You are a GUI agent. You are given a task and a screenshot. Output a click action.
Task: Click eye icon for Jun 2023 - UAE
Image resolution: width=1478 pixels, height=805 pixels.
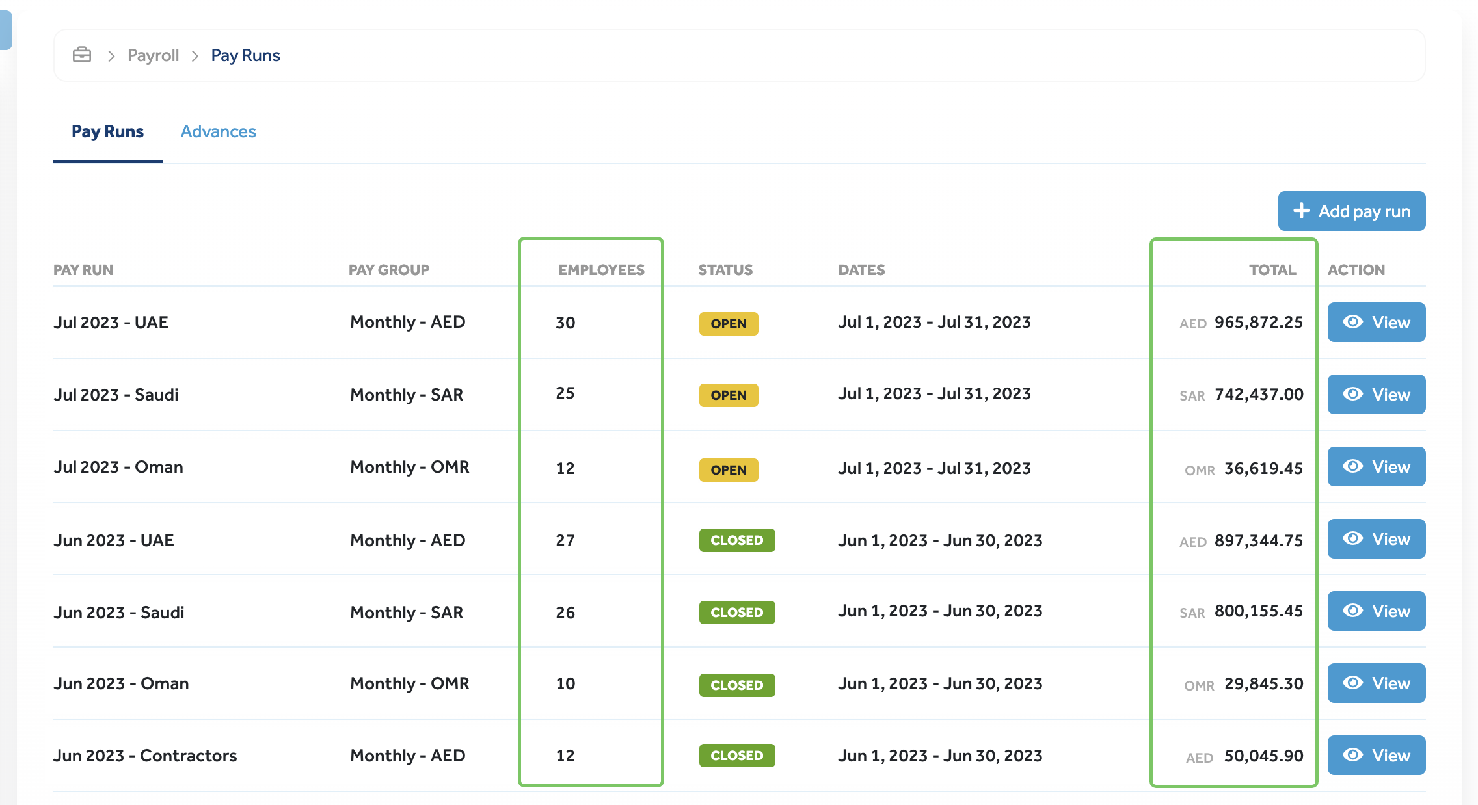coord(1353,539)
